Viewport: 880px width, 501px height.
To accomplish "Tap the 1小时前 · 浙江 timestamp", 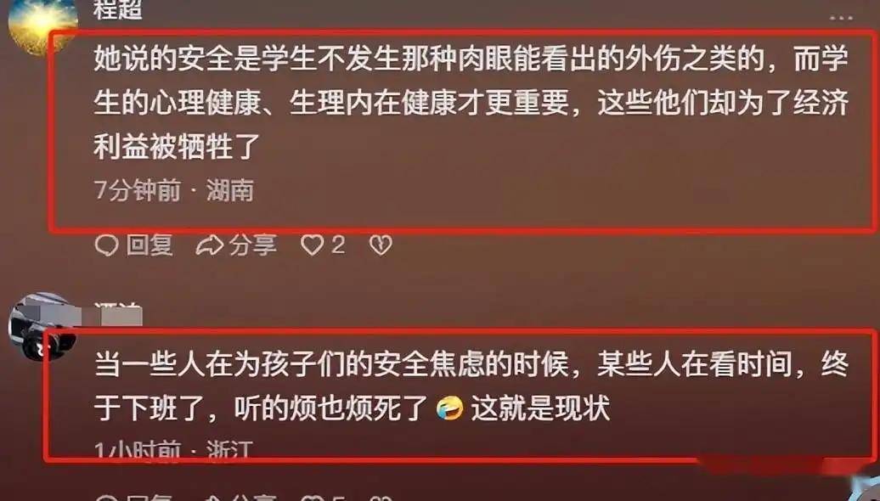I will (x=174, y=449).
